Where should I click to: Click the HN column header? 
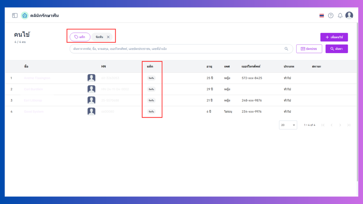pos(103,66)
